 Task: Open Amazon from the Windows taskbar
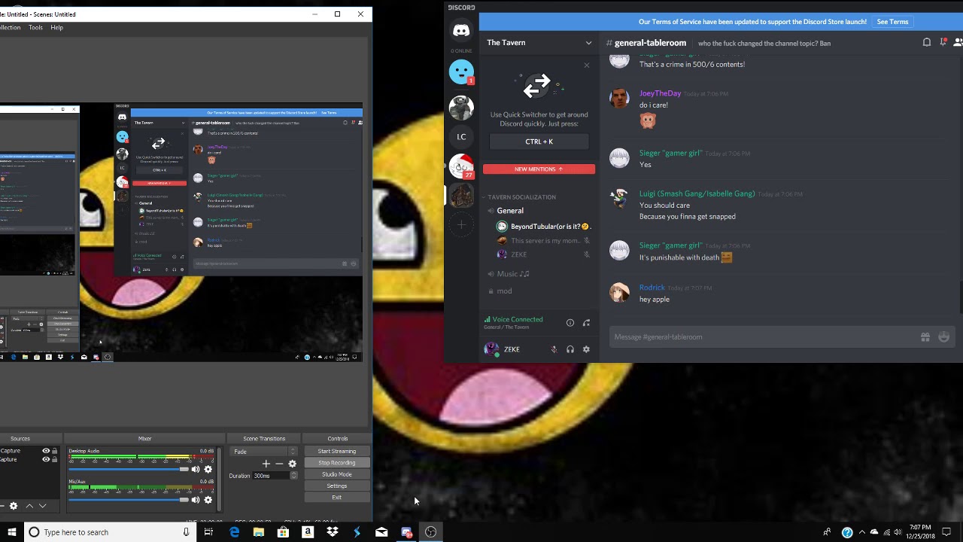pos(308,532)
